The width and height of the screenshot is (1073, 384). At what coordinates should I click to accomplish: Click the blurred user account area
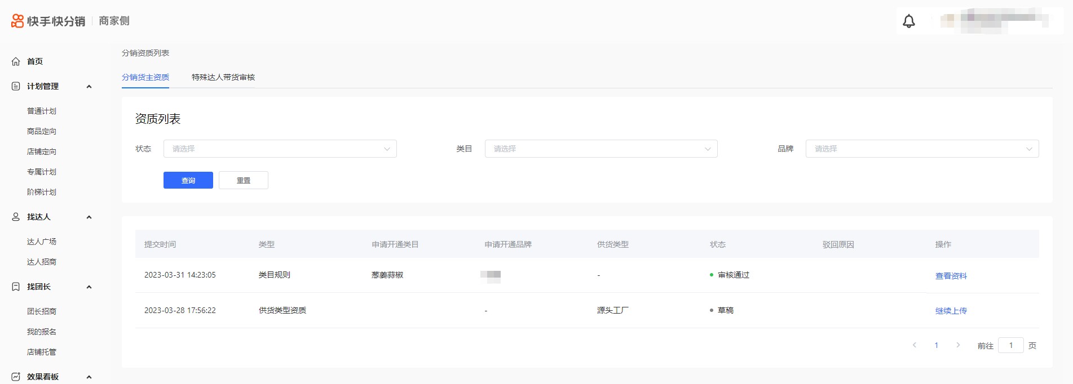995,21
